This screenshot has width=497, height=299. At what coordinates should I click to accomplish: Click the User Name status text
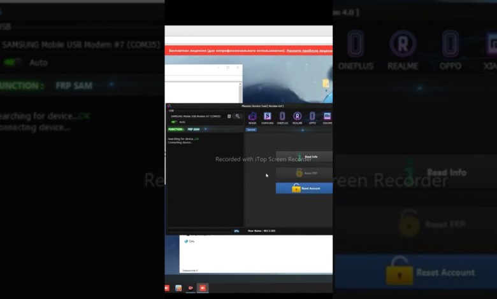pos(261,231)
